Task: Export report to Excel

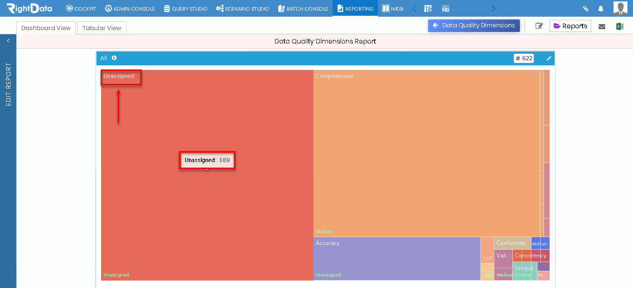Action: (620, 26)
